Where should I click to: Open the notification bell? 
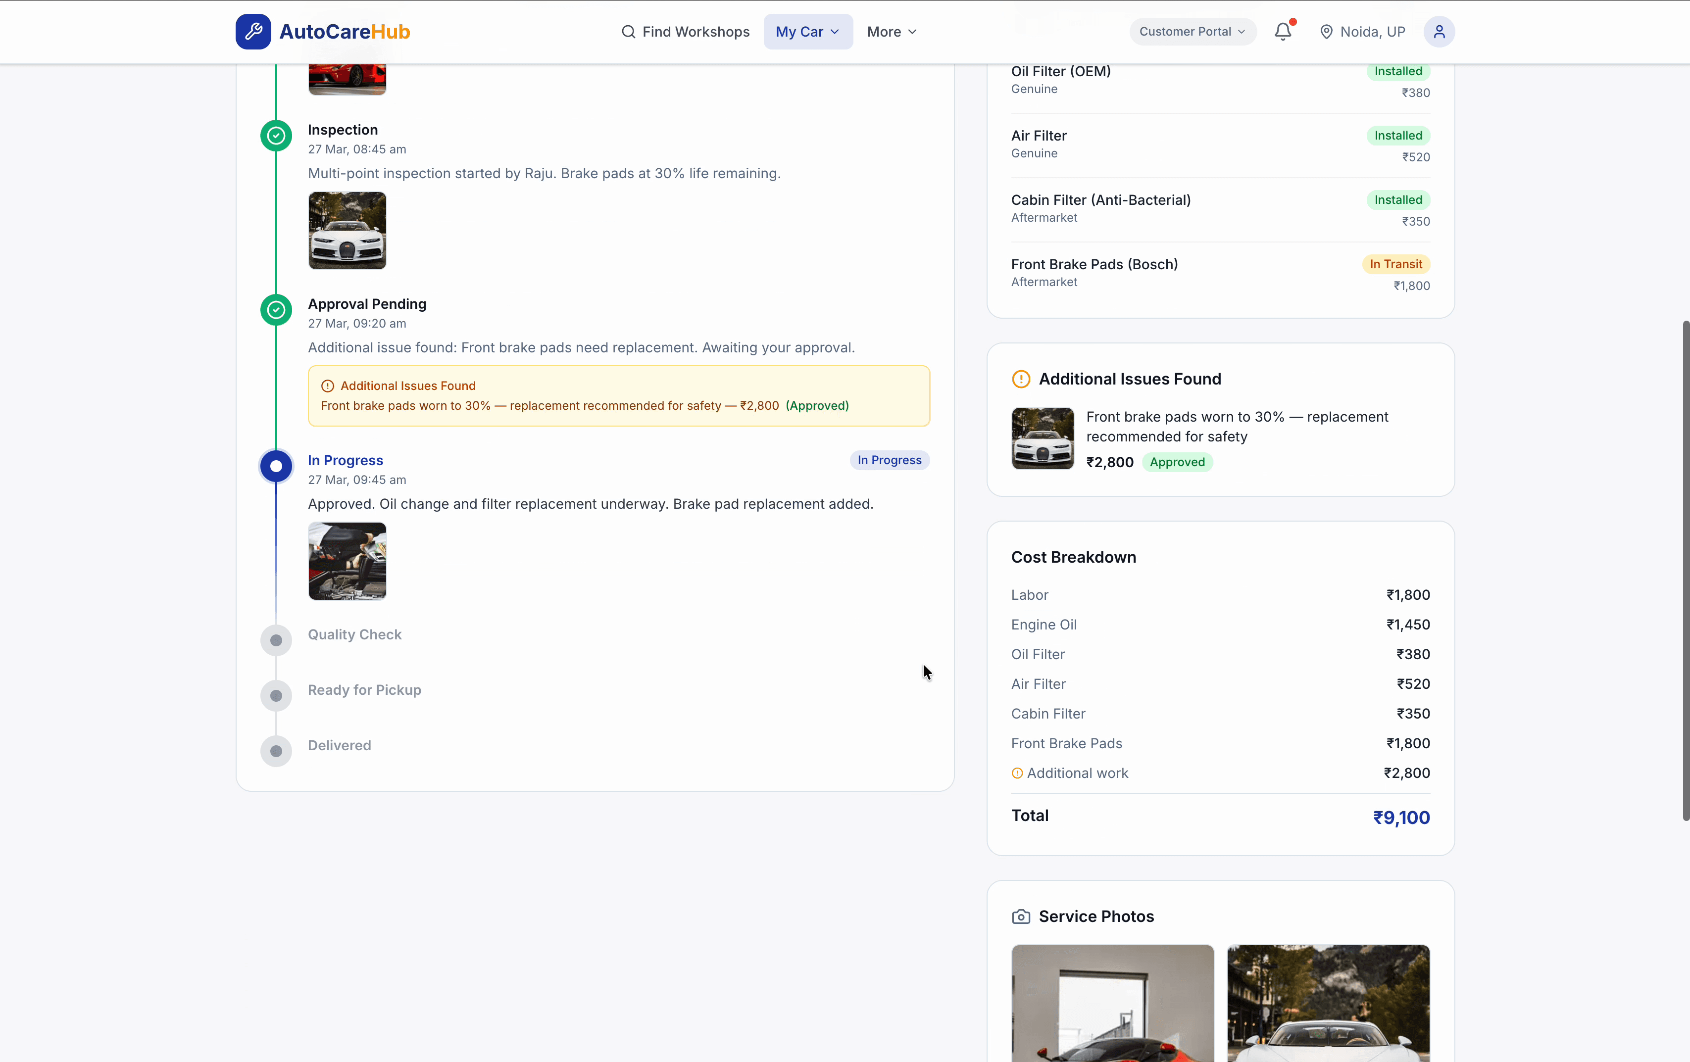point(1282,32)
